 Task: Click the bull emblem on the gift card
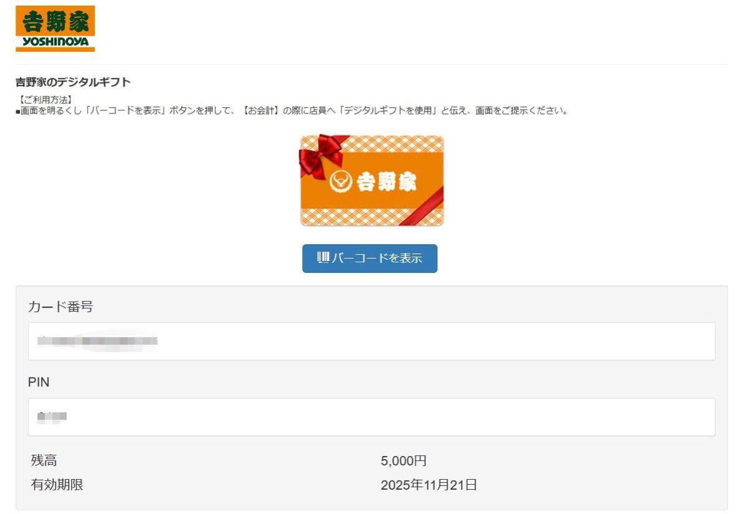tap(340, 181)
